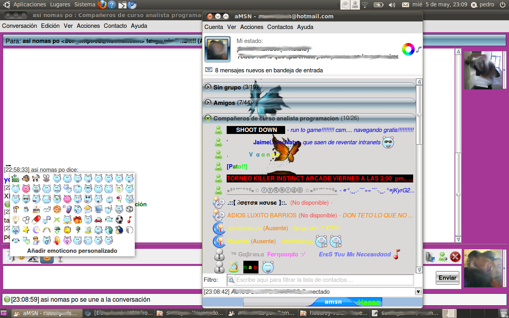Image resolution: width=509 pixels, height=318 pixels.
Task: Open the status color wheel selector
Action: tap(408, 50)
